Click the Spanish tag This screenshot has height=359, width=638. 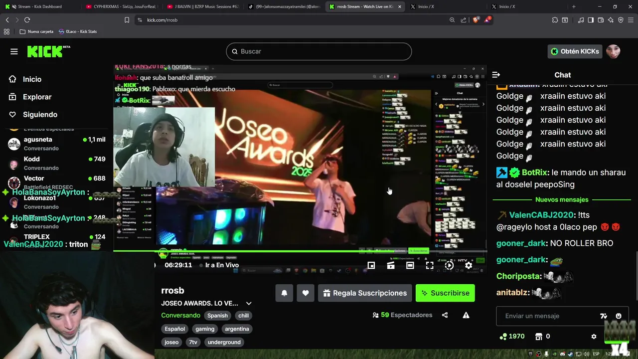[217, 316]
